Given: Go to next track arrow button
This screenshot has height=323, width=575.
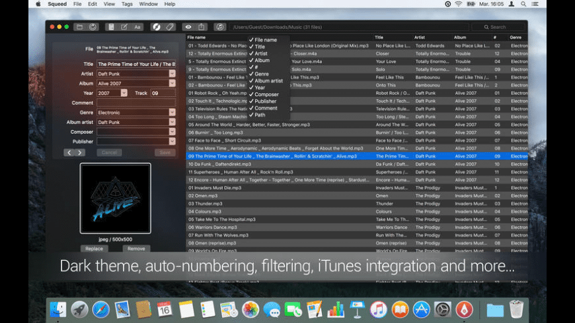Looking at the screenshot, I should pyautogui.click(x=79, y=152).
